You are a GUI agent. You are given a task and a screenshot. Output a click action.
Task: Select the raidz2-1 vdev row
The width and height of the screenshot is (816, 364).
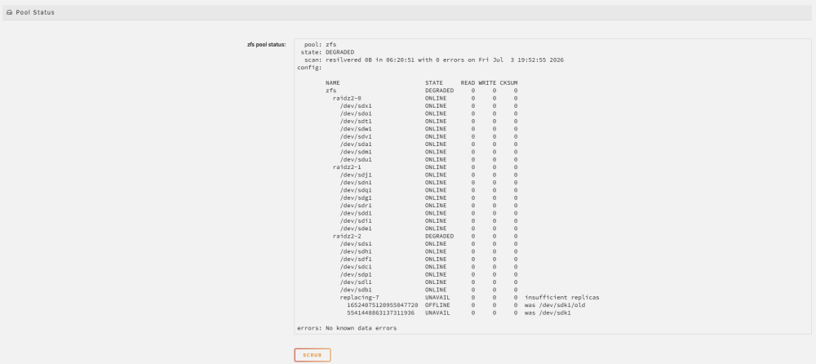point(425,167)
